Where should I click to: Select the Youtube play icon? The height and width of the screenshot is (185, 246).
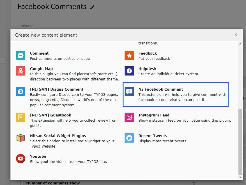click(x=21, y=159)
